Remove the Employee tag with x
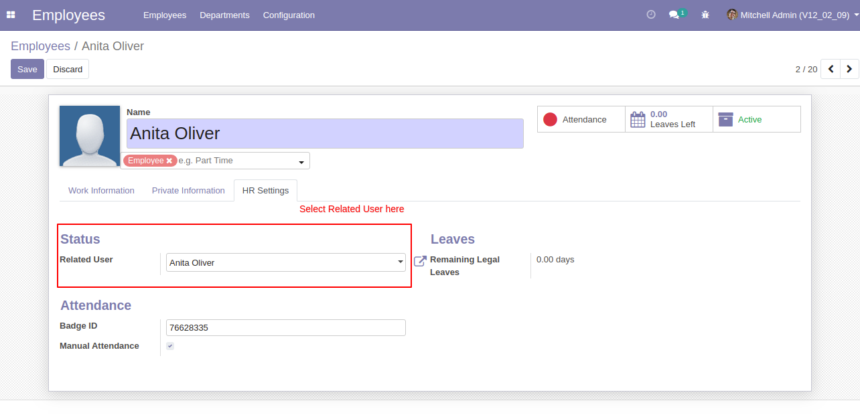 click(x=169, y=161)
